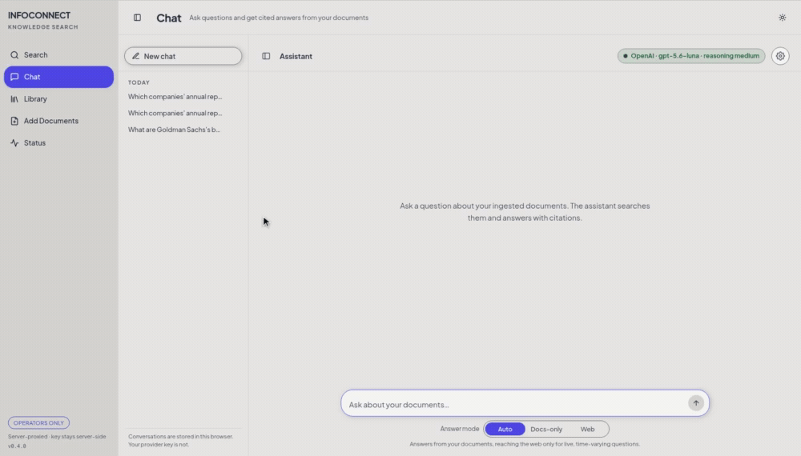Click the Library books icon in sidebar
The height and width of the screenshot is (456, 801).
pos(14,99)
